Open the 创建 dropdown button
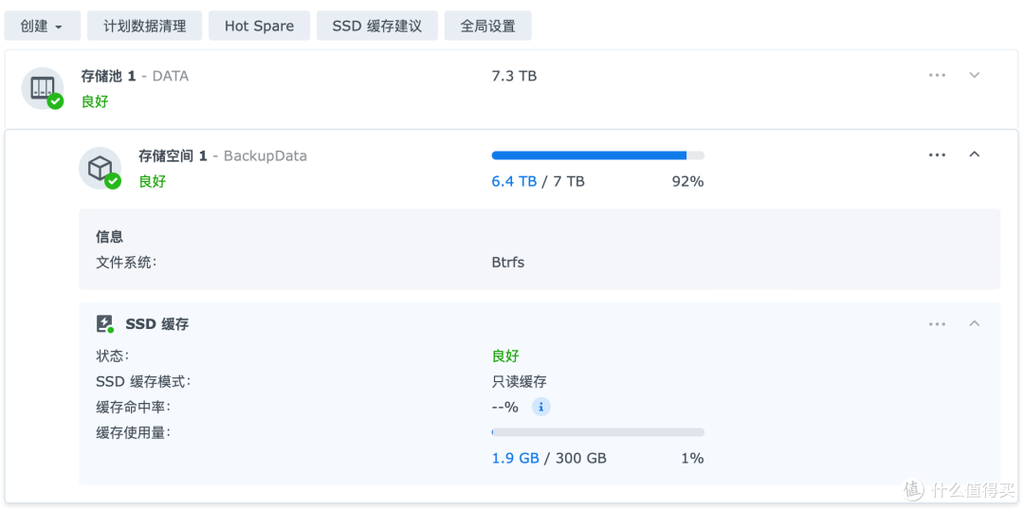 point(43,27)
